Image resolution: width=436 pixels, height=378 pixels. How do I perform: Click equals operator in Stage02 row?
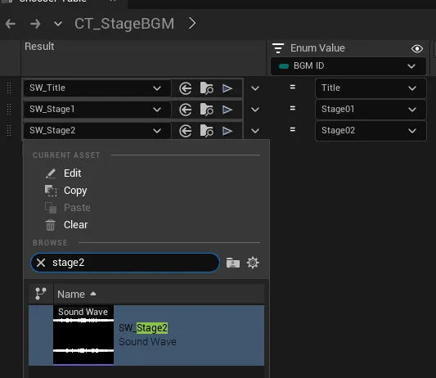point(293,129)
